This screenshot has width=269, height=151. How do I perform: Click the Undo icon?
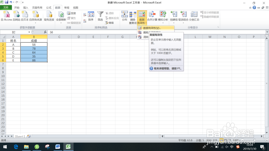click(11, 2)
